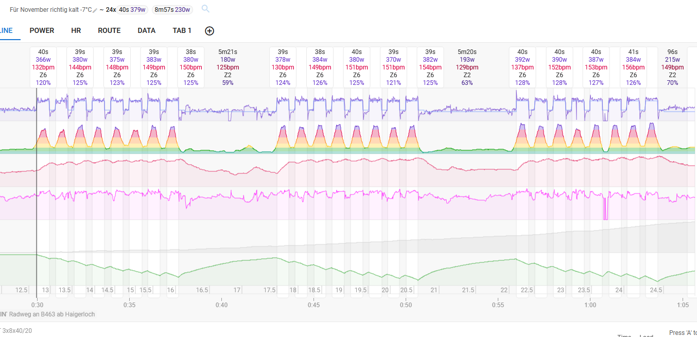697x337 pixels.
Task: Click the 38s 384w 149bpm interval card
Action: tap(320, 67)
